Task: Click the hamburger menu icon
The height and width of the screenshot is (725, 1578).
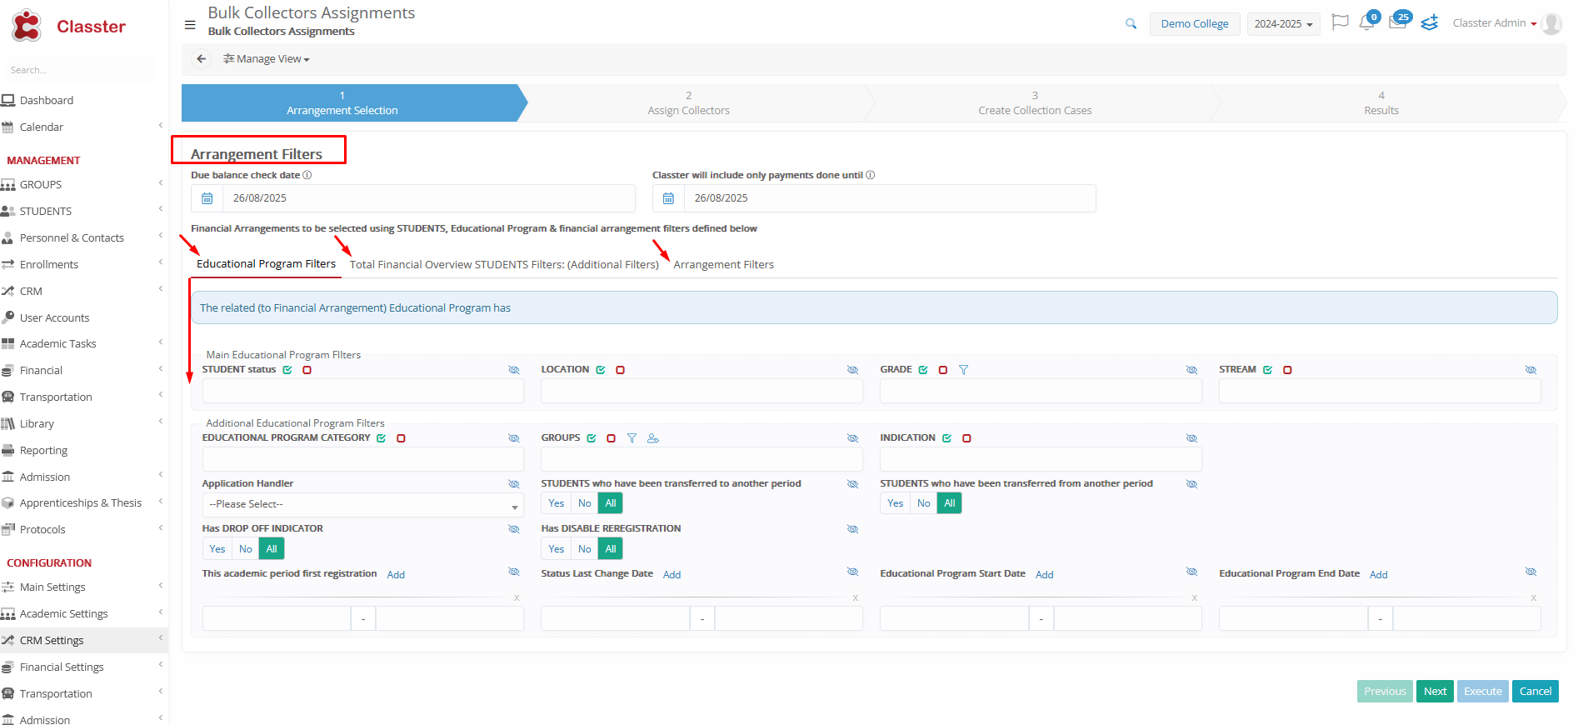Action: (x=190, y=25)
